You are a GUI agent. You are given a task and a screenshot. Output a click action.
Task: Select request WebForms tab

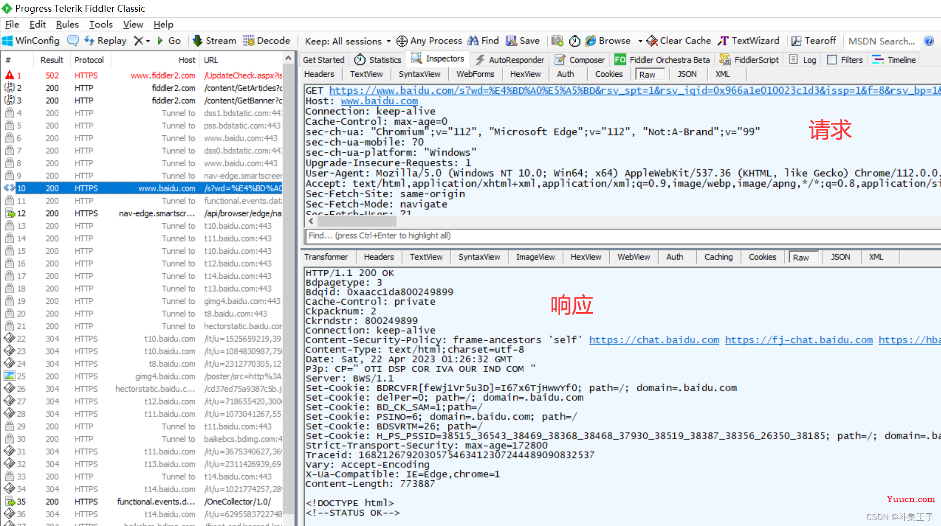[x=475, y=74]
